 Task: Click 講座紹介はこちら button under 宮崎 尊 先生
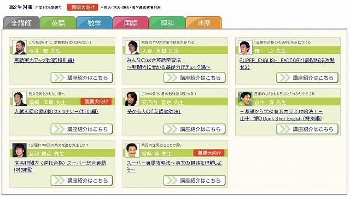tap(195, 181)
